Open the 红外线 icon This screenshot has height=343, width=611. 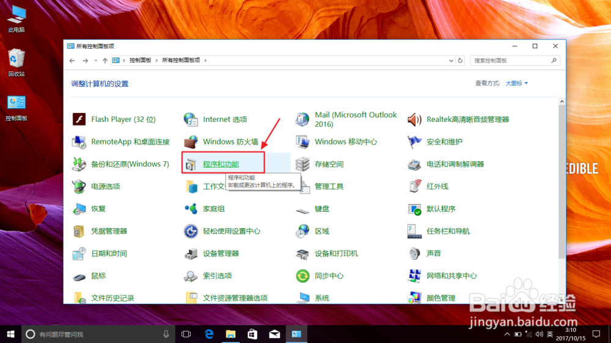click(x=414, y=187)
